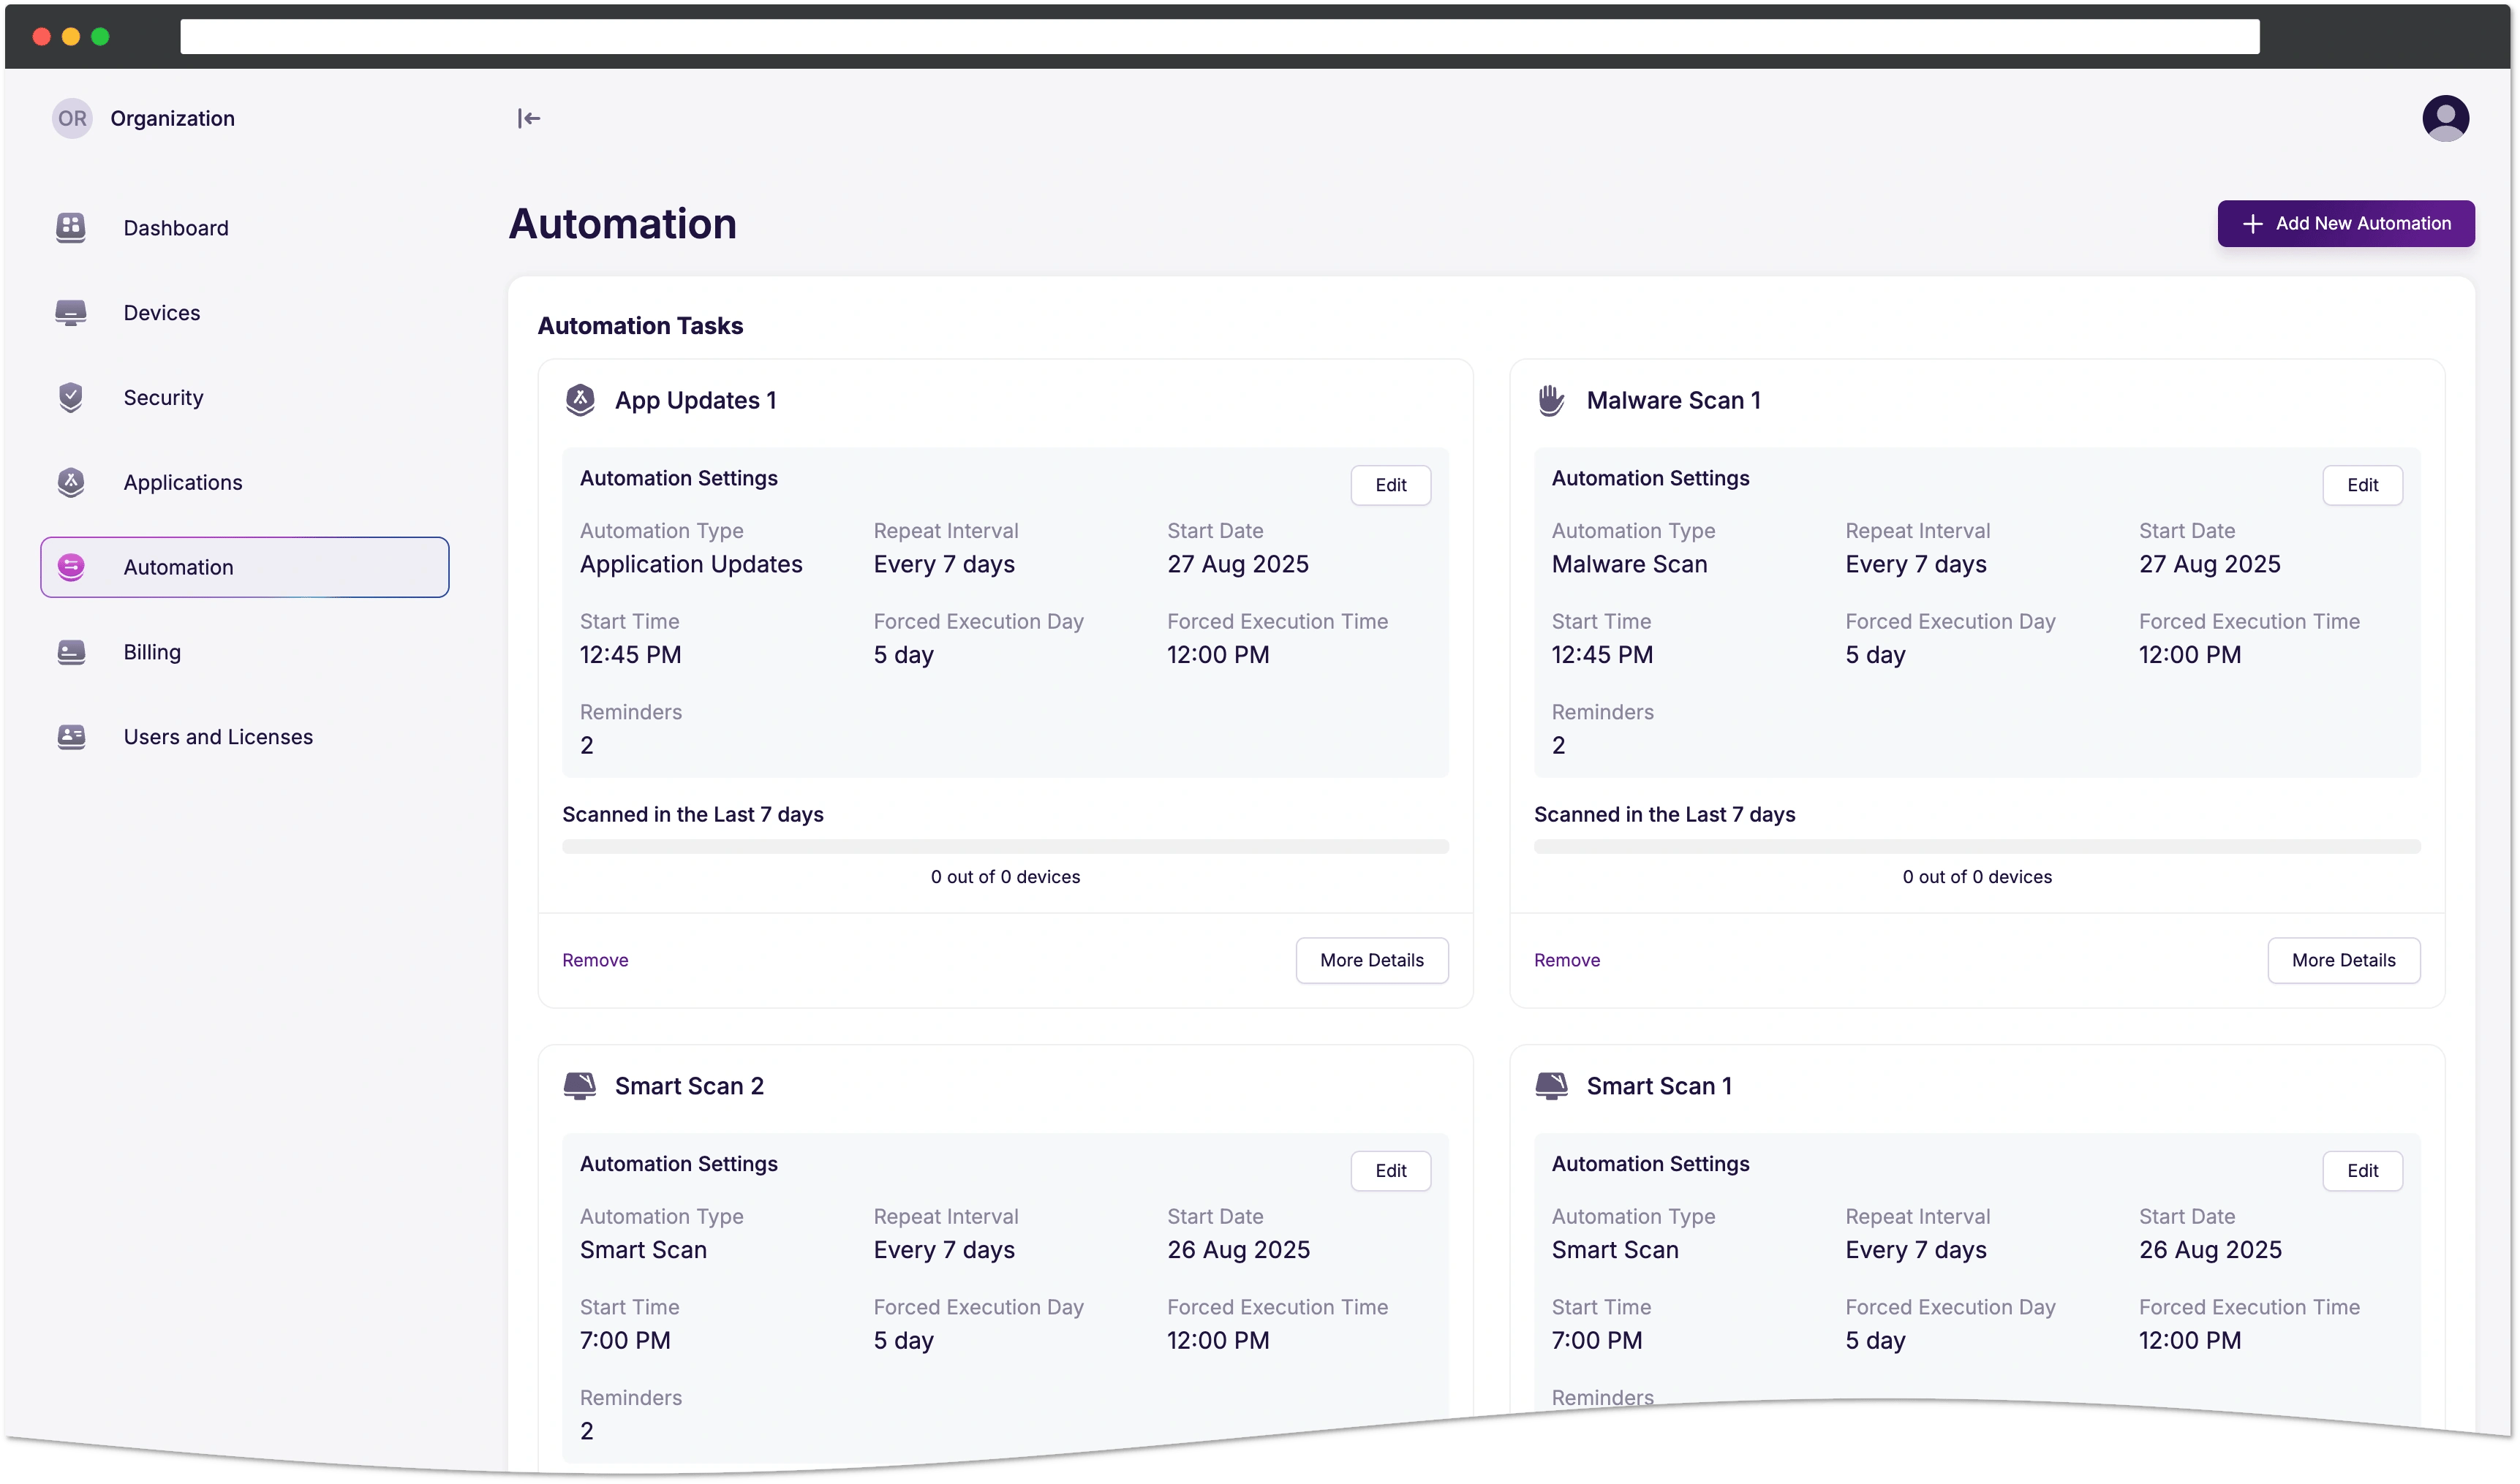The height and width of the screenshot is (1484, 2520).
Task: Remove the App Updates 1 automation
Action: click(x=595, y=960)
